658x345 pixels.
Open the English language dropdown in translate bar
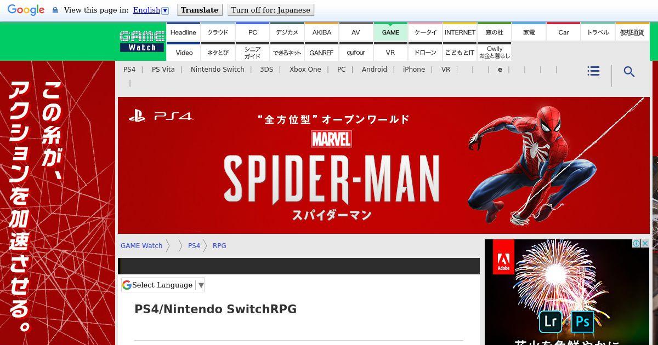[151, 10]
